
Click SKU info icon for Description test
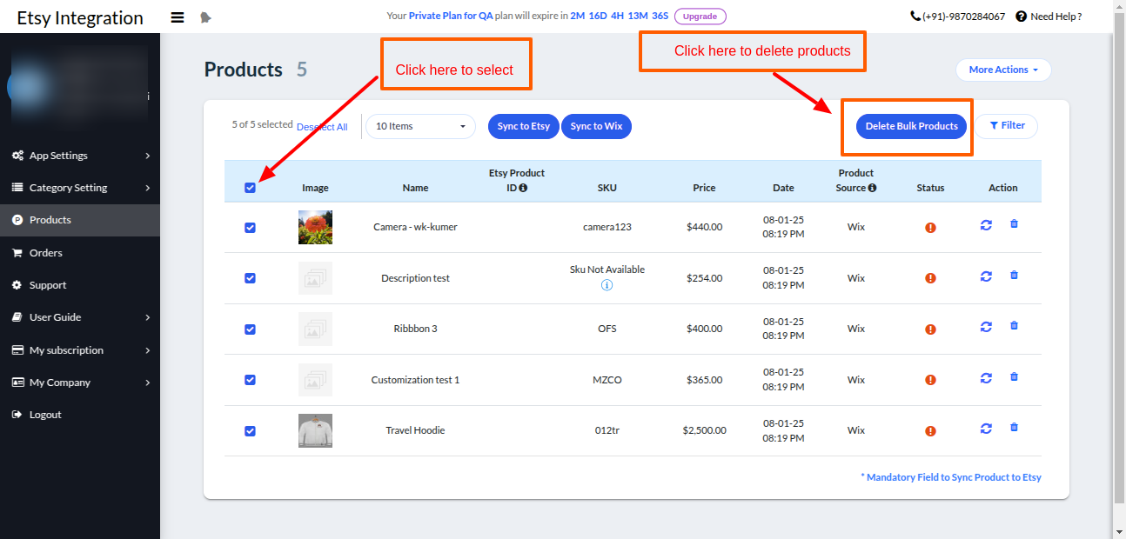pyautogui.click(x=607, y=285)
